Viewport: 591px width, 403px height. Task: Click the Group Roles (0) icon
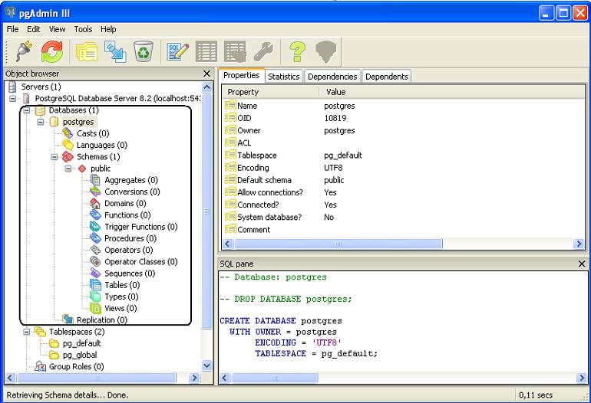click(40, 366)
